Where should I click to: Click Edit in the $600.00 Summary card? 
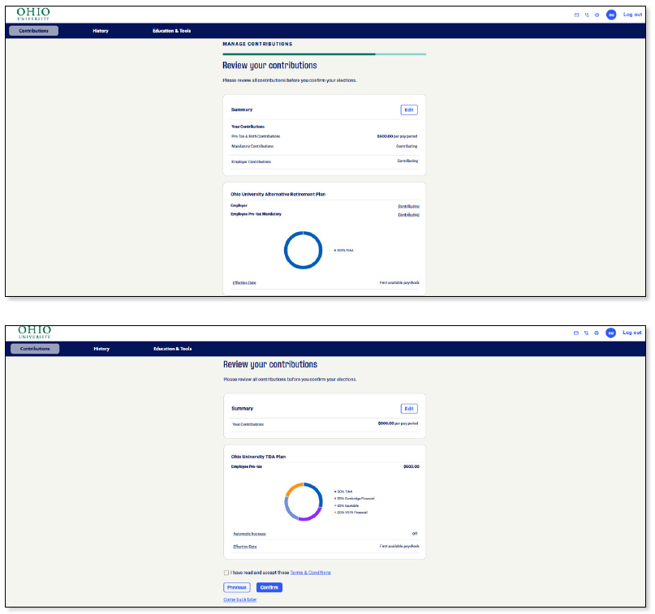[x=409, y=109]
